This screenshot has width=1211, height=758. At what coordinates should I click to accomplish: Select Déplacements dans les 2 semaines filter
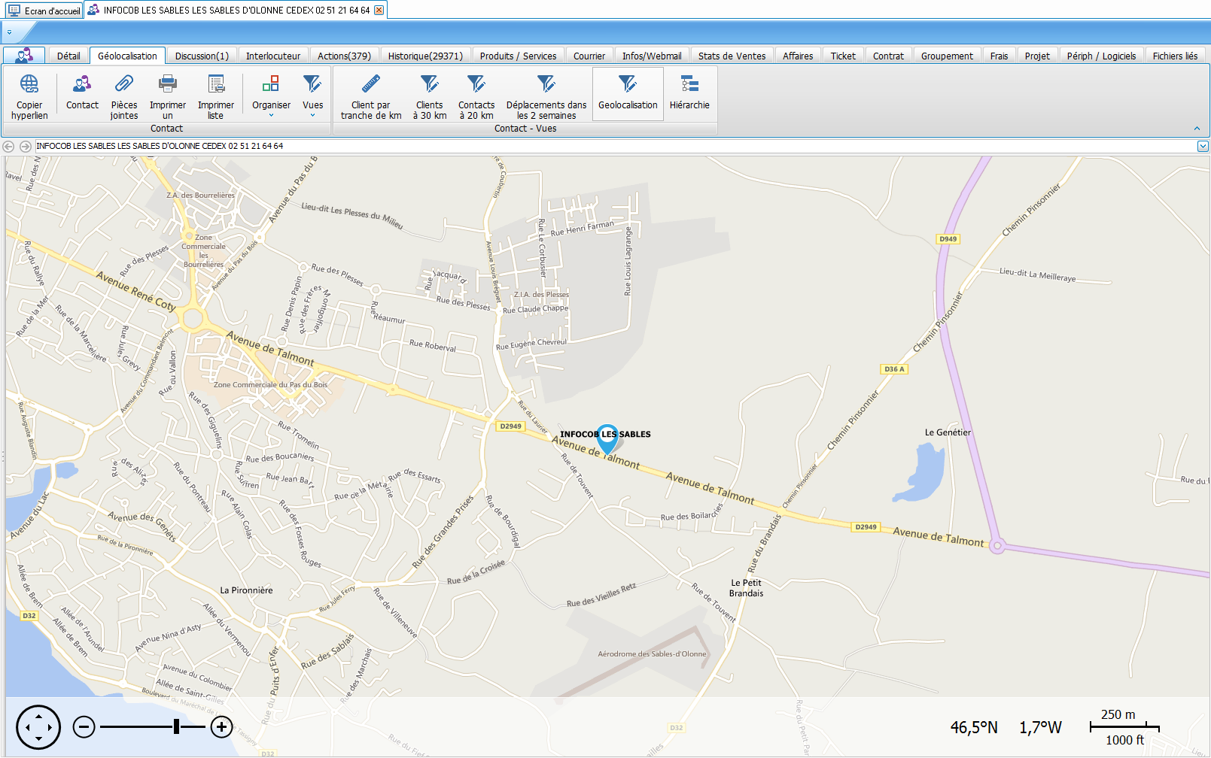point(546,83)
